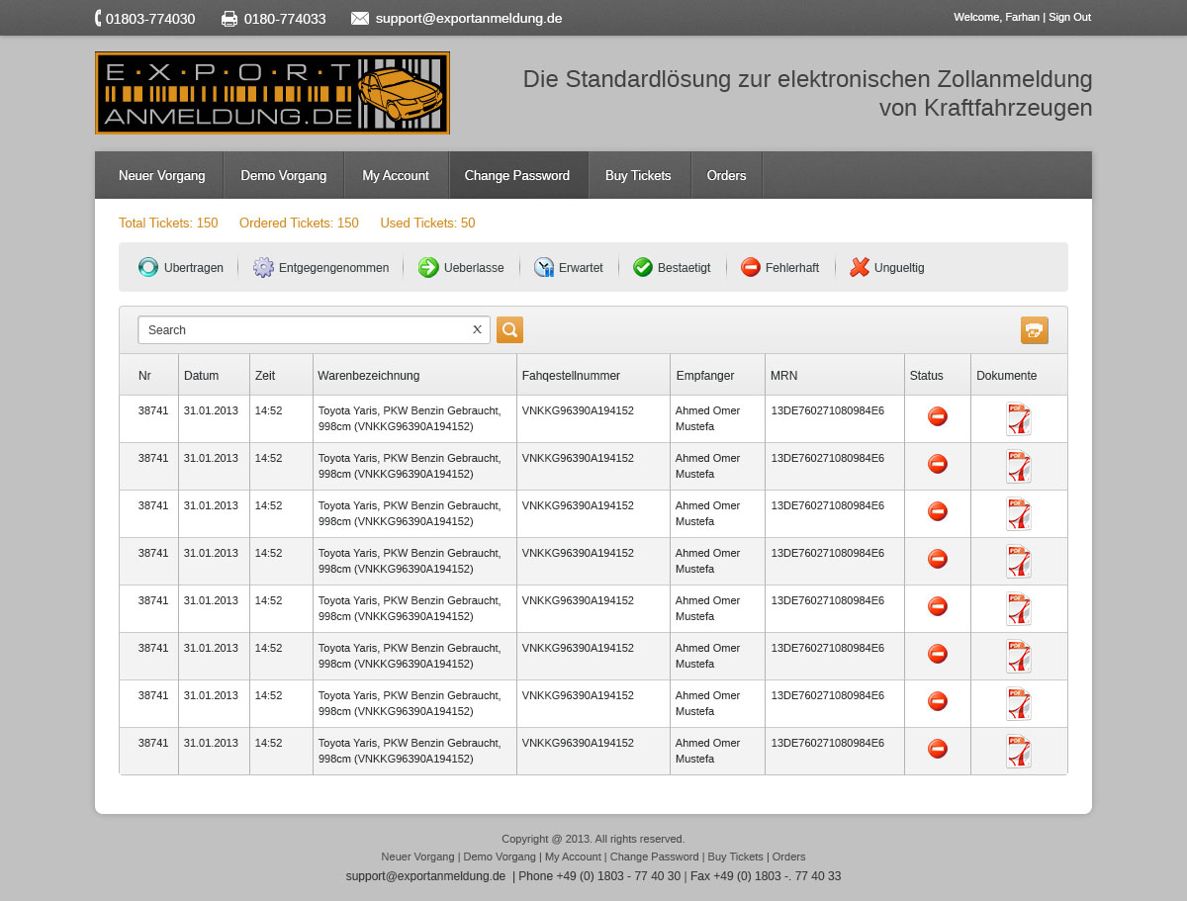Open the Neuer Vorgang menu tab
Image resolution: width=1187 pixels, height=901 pixels.
[x=162, y=175]
